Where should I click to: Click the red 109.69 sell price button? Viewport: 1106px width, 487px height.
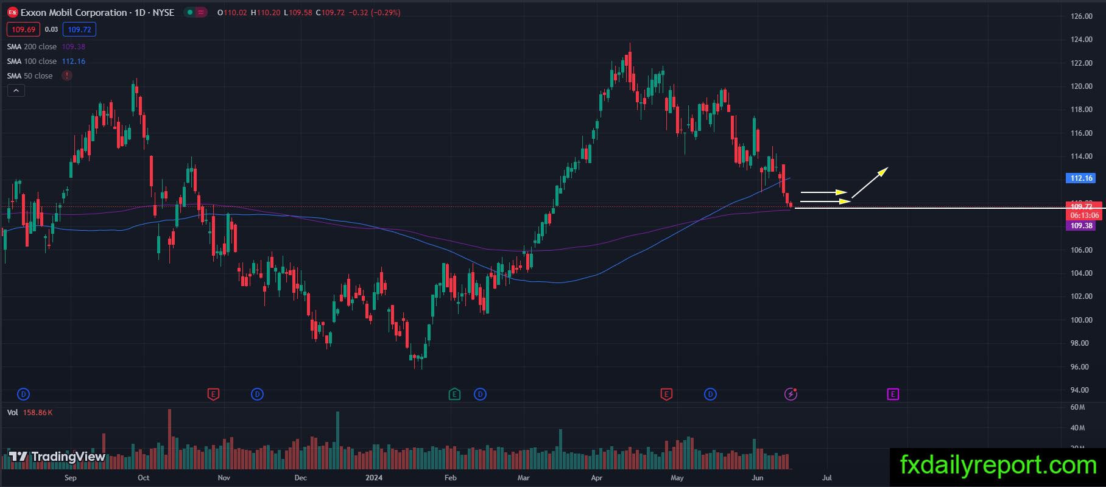tap(23, 29)
